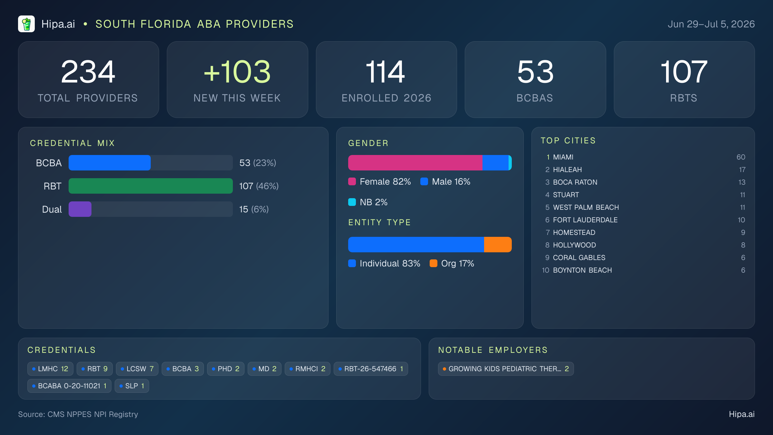
Task: Select the HIALEAH row in Top Cities
Action: (x=643, y=169)
